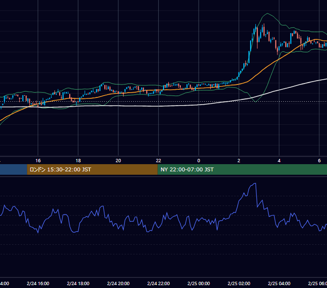The height and width of the screenshot is (288, 327).
Task: Click the 22 hour label on price chart axis
Action: tap(159, 160)
